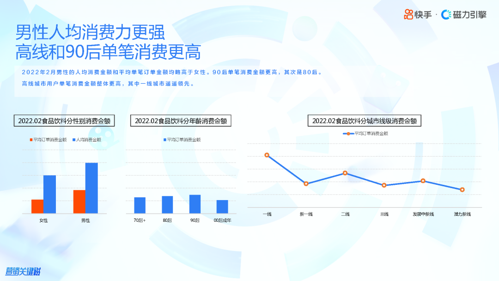Click the 平均订单消费金额 legend label in age chart
This screenshot has width=499, height=281.
[184, 140]
